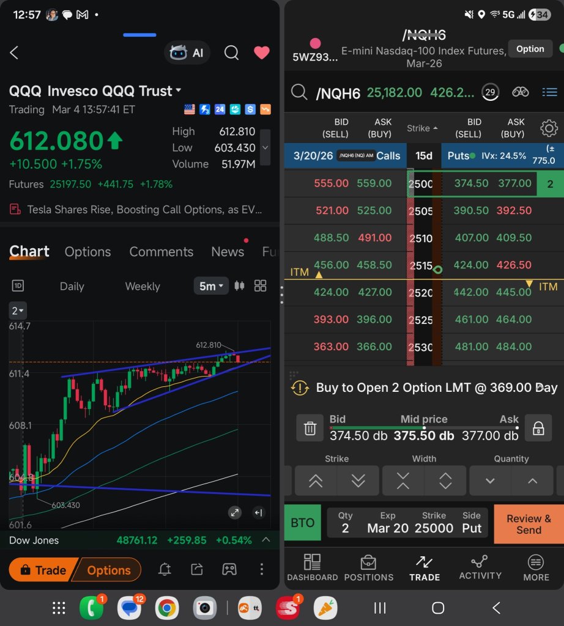The height and width of the screenshot is (626, 564).
Task: Add a price alert bell icon
Action: tap(165, 569)
